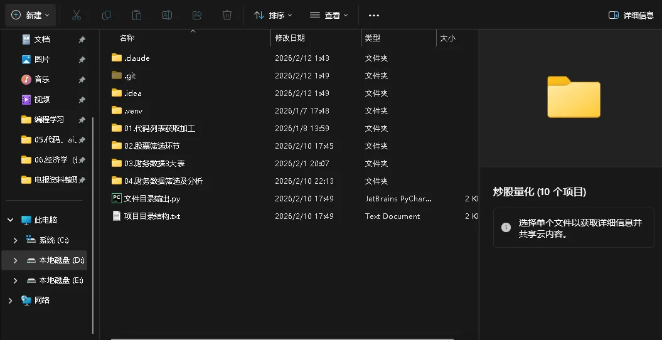
Task: Sort by the 类型 column header
Action: click(x=372, y=38)
